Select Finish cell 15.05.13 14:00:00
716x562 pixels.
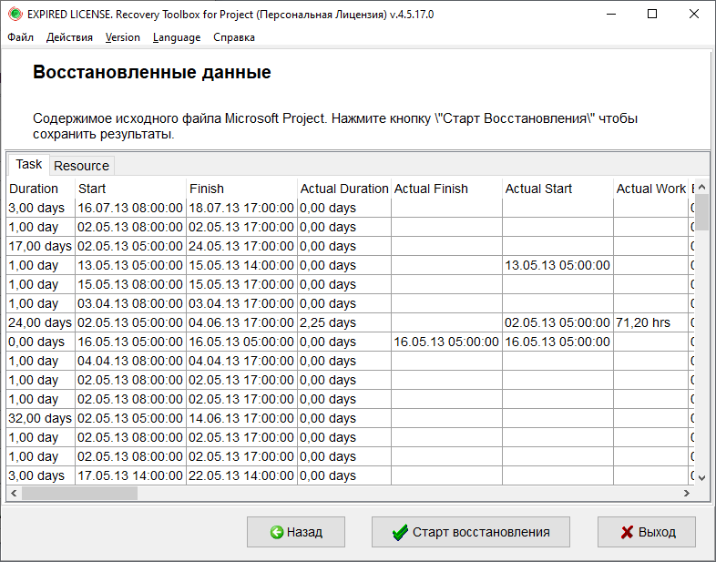pos(242,265)
